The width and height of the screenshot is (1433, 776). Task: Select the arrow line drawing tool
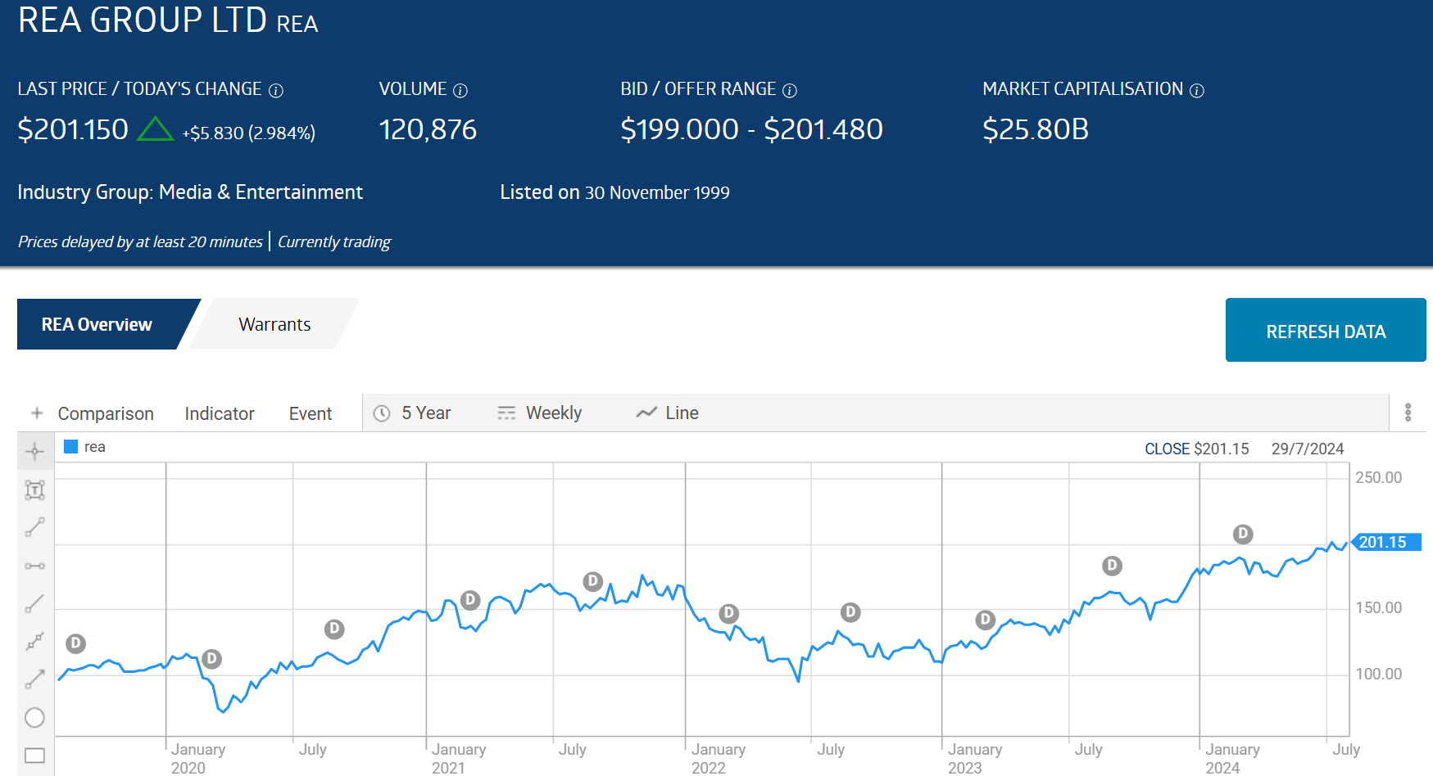point(34,679)
